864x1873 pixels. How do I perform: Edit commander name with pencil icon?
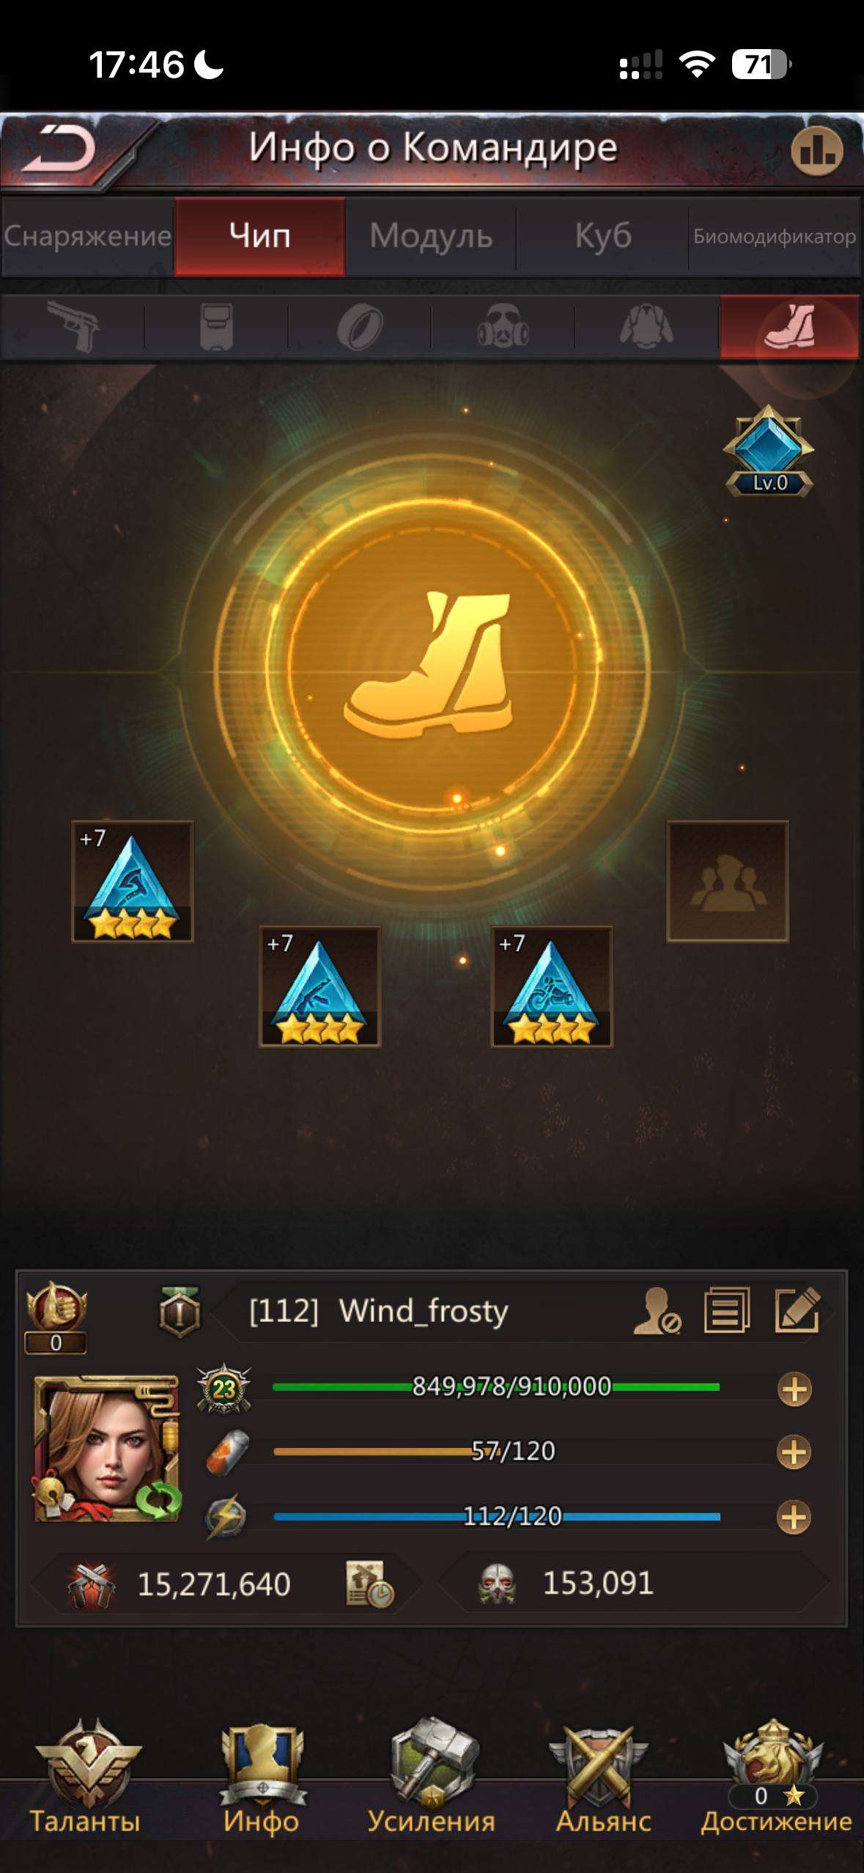pos(797,1309)
